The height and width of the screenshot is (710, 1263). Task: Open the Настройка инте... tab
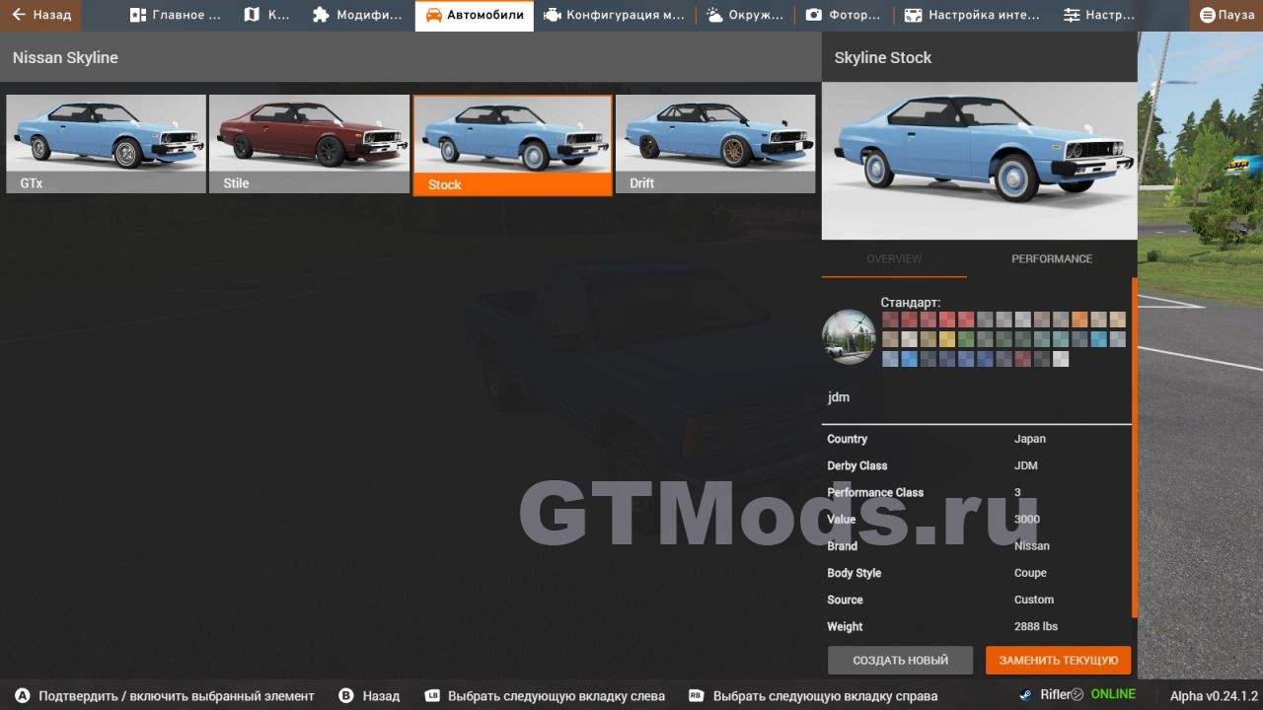(x=972, y=15)
